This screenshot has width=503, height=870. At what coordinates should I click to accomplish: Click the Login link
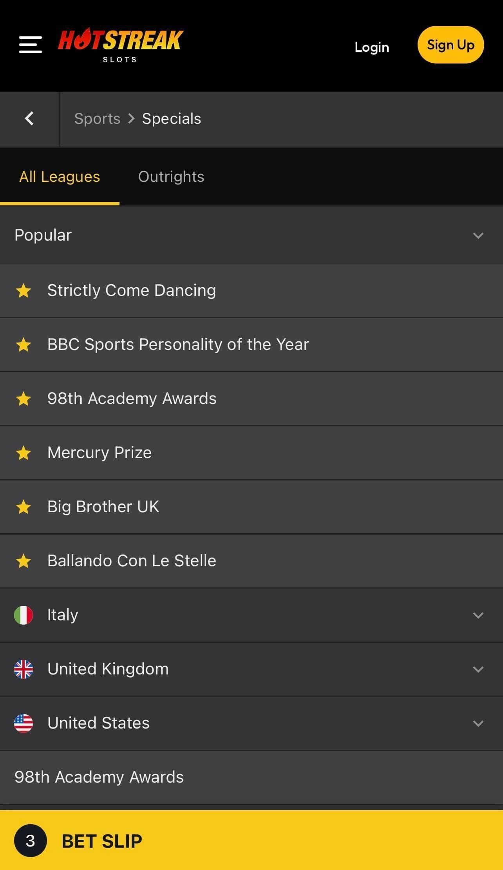[x=372, y=47]
